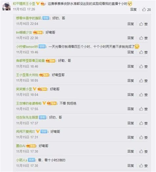Click verified V badge beside 笑笑爱小歪
This screenshot has width=156, height=172.
35,89
